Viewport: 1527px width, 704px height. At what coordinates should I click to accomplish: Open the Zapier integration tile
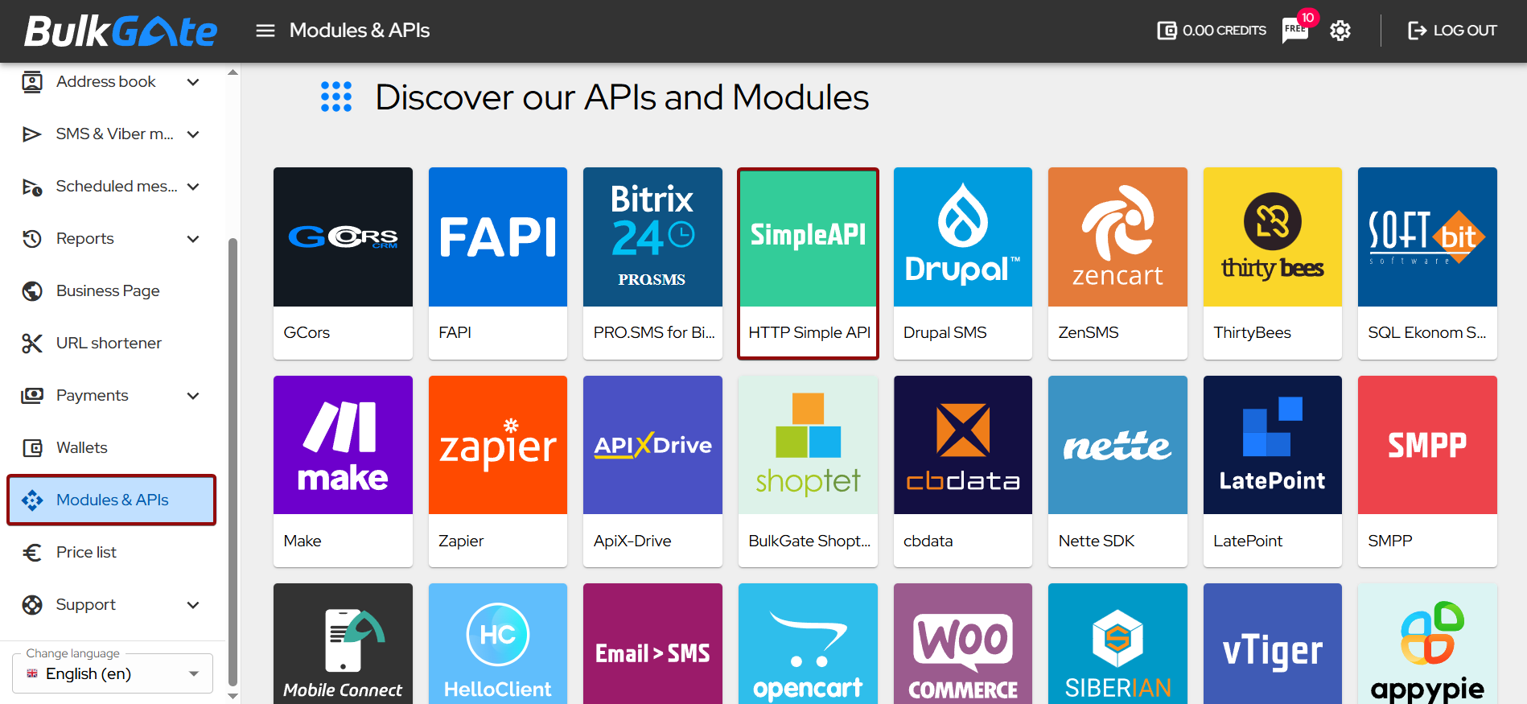pos(497,471)
